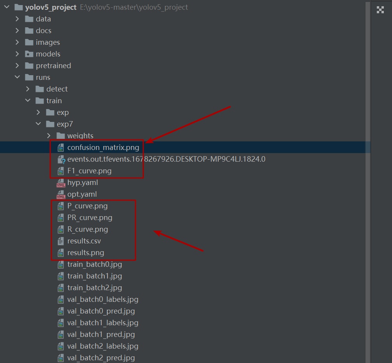Select the yolov5_project root label
This screenshot has height=363, width=392.
(x=51, y=7)
